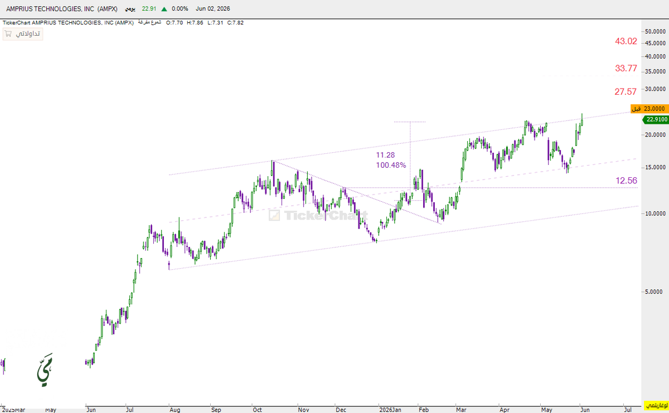Open the تداولاتي trades button

[23, 34]
